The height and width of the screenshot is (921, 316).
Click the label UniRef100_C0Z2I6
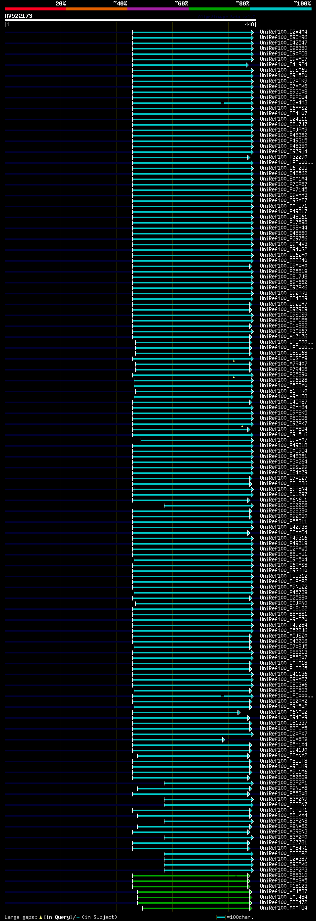283,506
